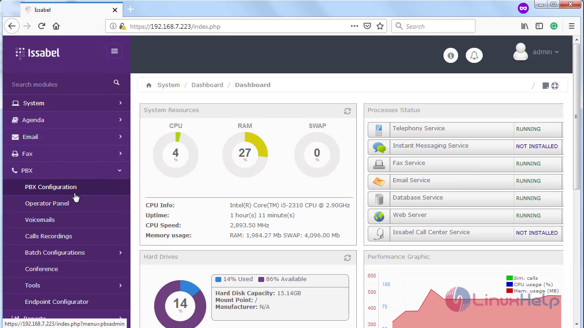Click the Instant Messaging Service chat icon
Screen dimensions: 584x328
pyautogui.click(x=379, y=147)
